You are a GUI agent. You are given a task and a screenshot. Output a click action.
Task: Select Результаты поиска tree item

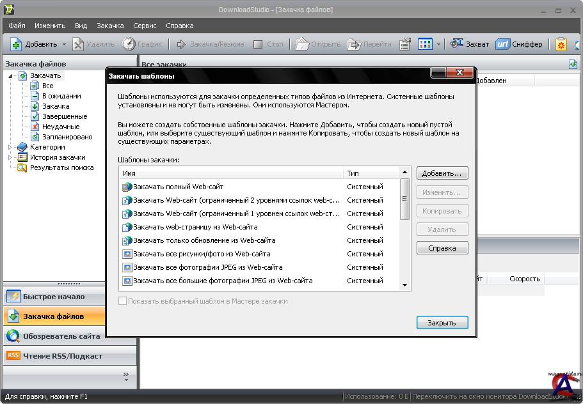(61, 167)
